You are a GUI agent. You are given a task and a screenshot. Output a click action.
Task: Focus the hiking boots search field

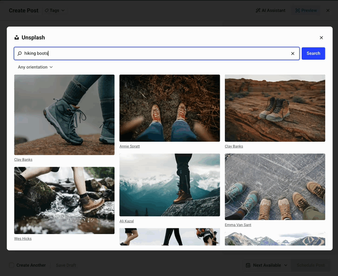coord(157,53)
